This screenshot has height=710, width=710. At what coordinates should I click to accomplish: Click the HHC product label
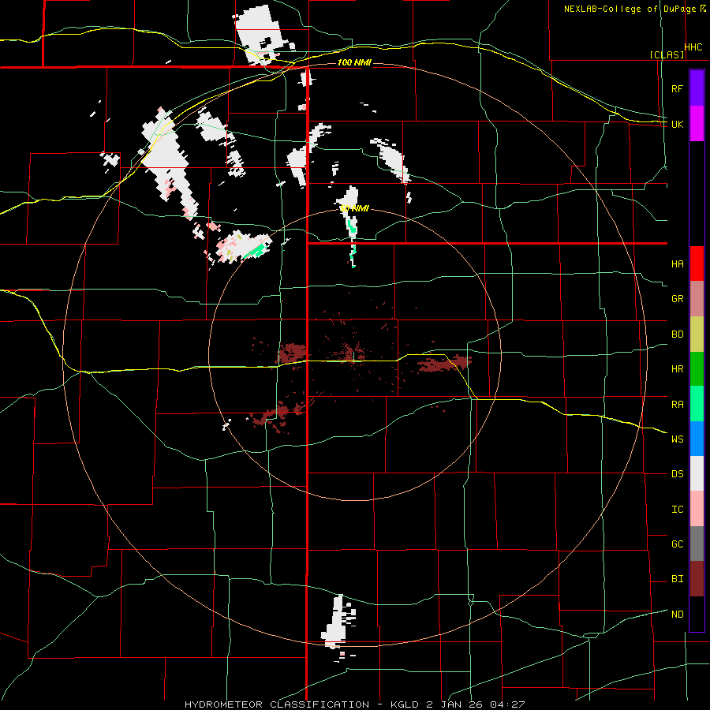coord(693,47)
